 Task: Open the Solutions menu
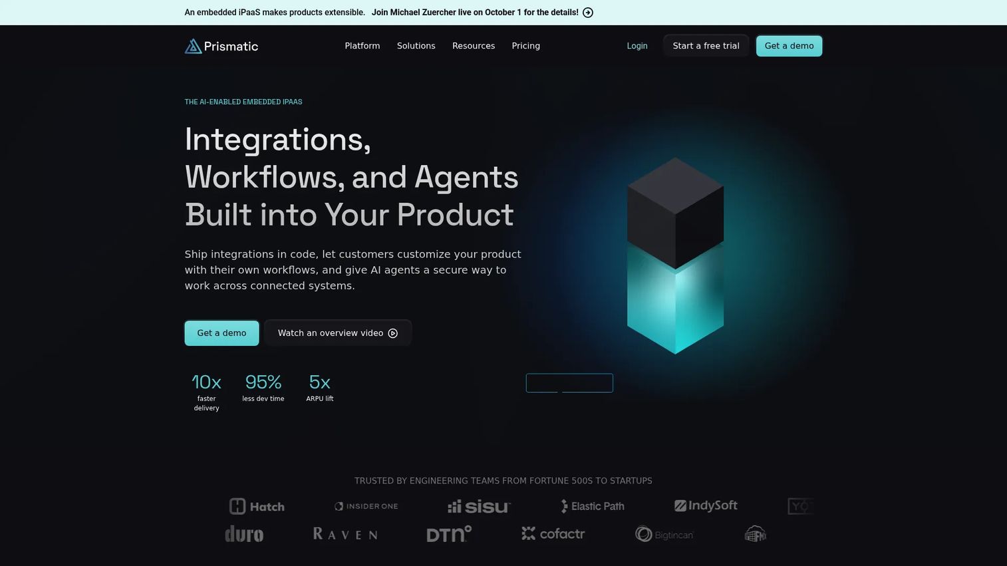pyautogui.click(x=416, y=46)
